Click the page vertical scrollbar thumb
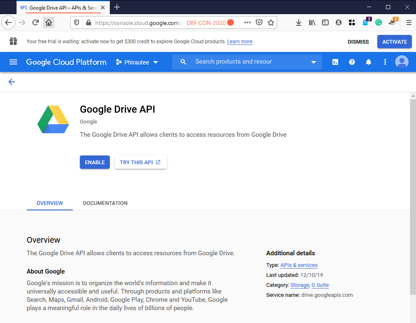This screenshot has width=416, height=323. [413, 196]
